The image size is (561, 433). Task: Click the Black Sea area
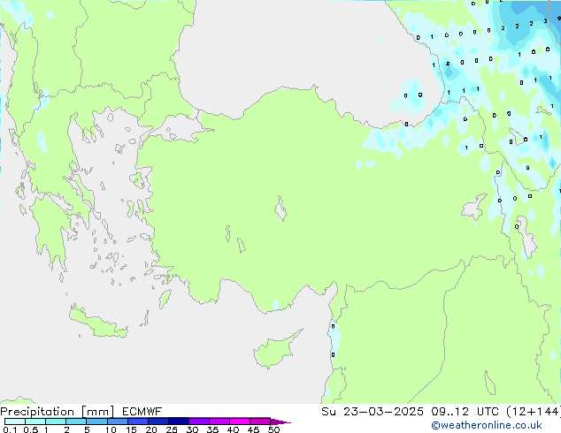point(283,44)
